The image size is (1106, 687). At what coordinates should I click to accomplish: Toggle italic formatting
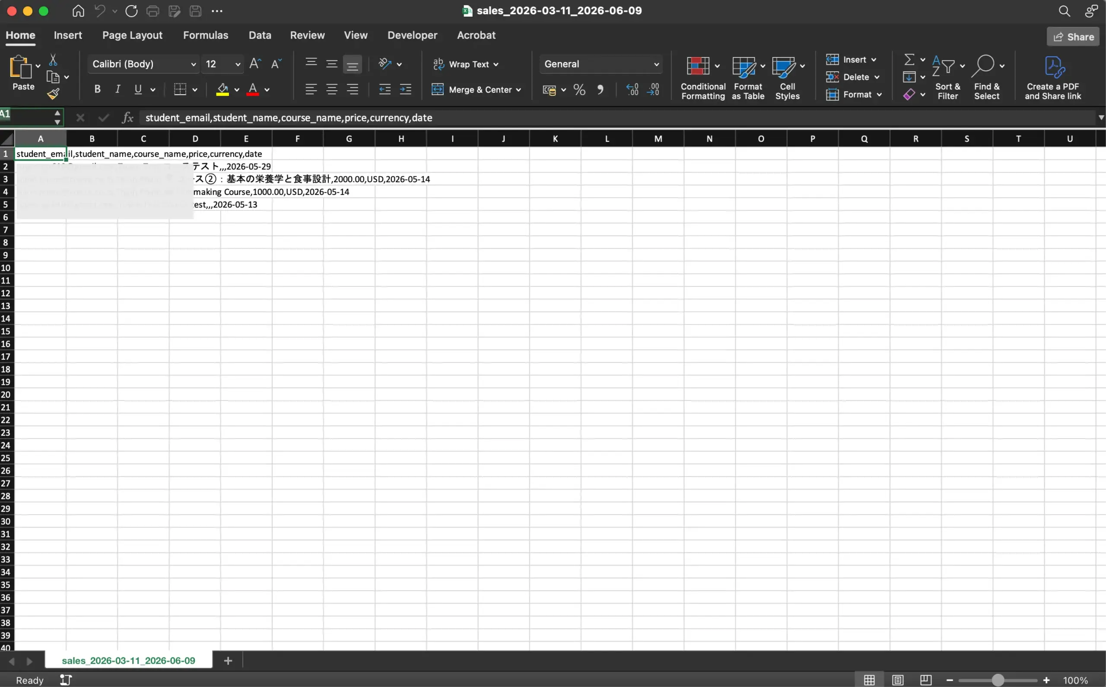tap(118, 89)
